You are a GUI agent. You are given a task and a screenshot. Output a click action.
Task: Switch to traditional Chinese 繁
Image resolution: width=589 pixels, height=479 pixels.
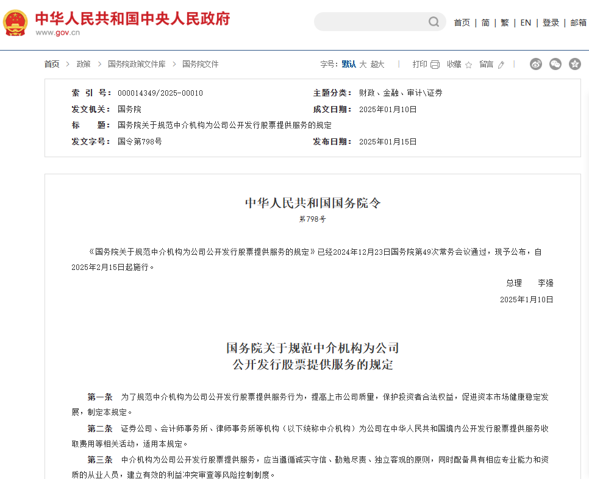click(505, 23)
